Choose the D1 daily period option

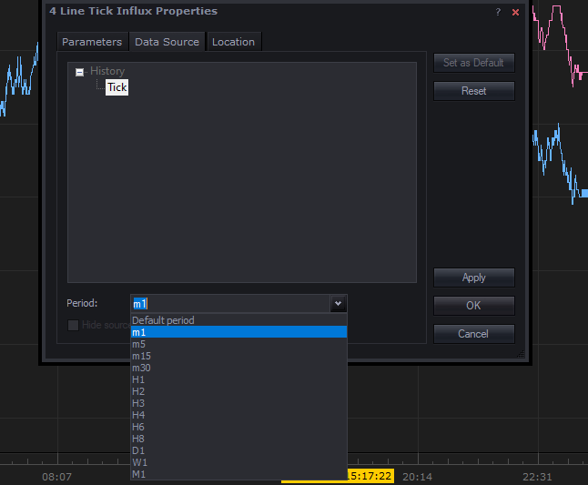point(238,450)
